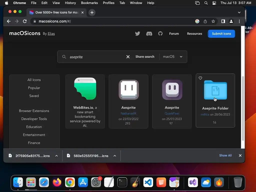Screen dimensions: 256x192
Task: Open Terminal from the Dock
Action: [x=122, y=182]
